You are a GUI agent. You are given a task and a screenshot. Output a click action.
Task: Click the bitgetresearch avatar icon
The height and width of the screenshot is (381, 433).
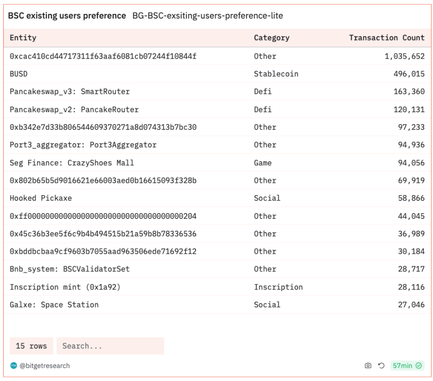(13, 366)
